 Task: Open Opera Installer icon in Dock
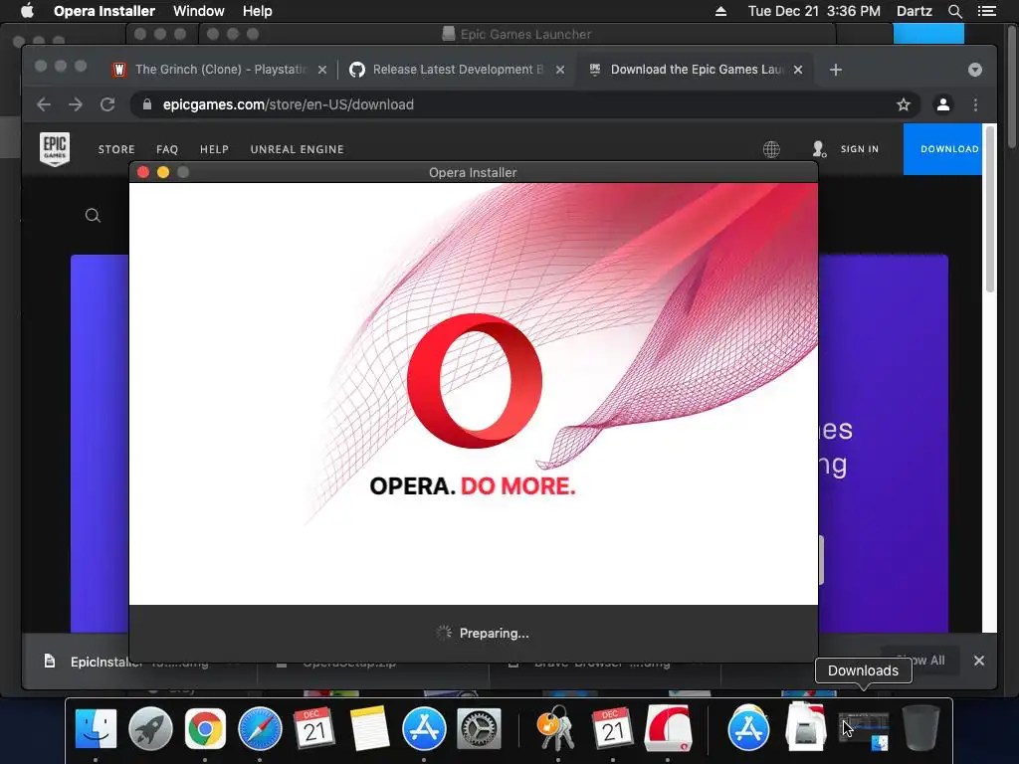668,728
